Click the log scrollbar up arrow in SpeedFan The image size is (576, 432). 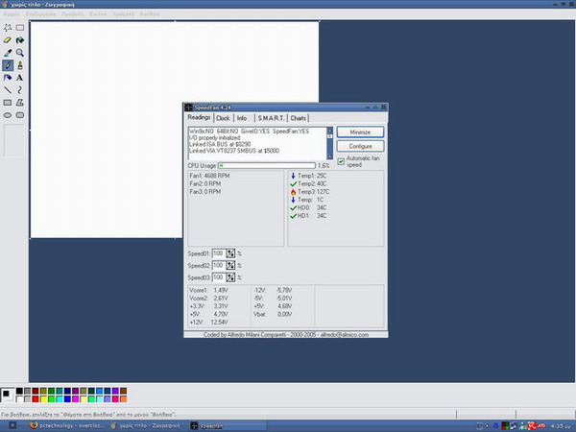[x=330, y=131]
